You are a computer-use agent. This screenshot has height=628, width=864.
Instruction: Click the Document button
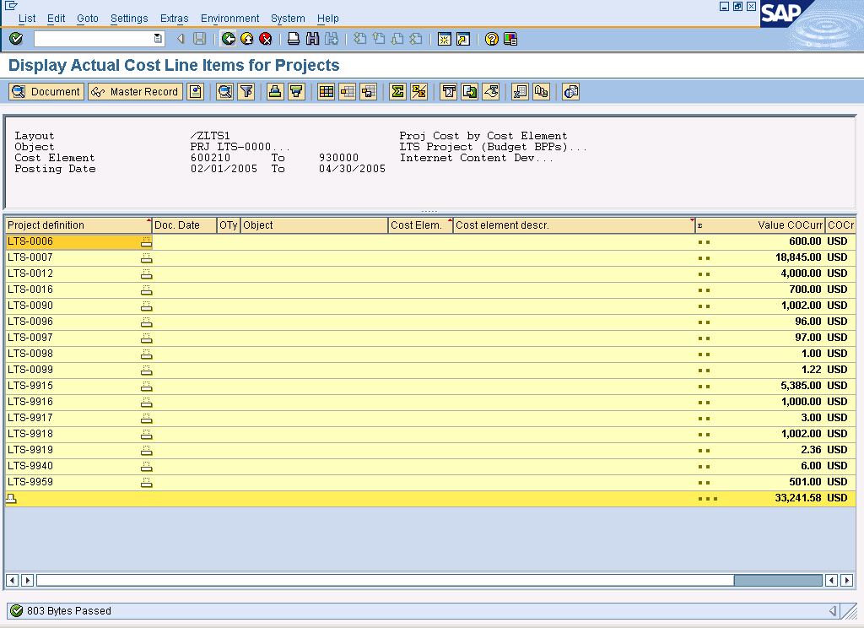click(46, 91)
